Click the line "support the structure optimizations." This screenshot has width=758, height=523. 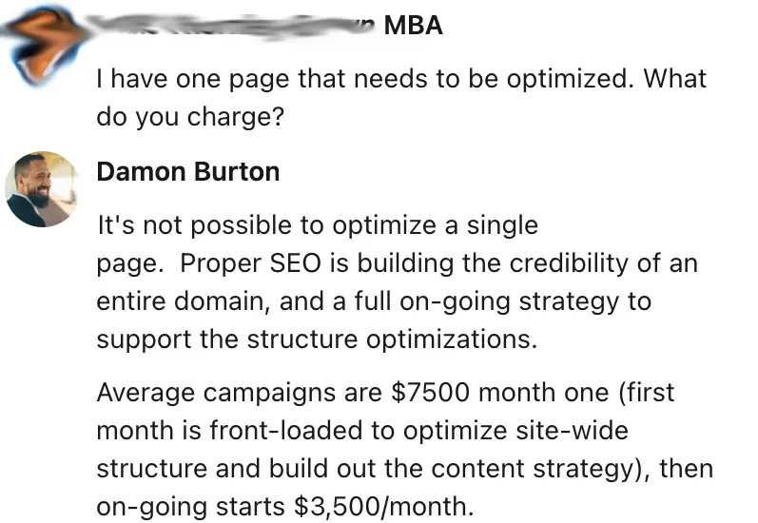pos(318,339)
